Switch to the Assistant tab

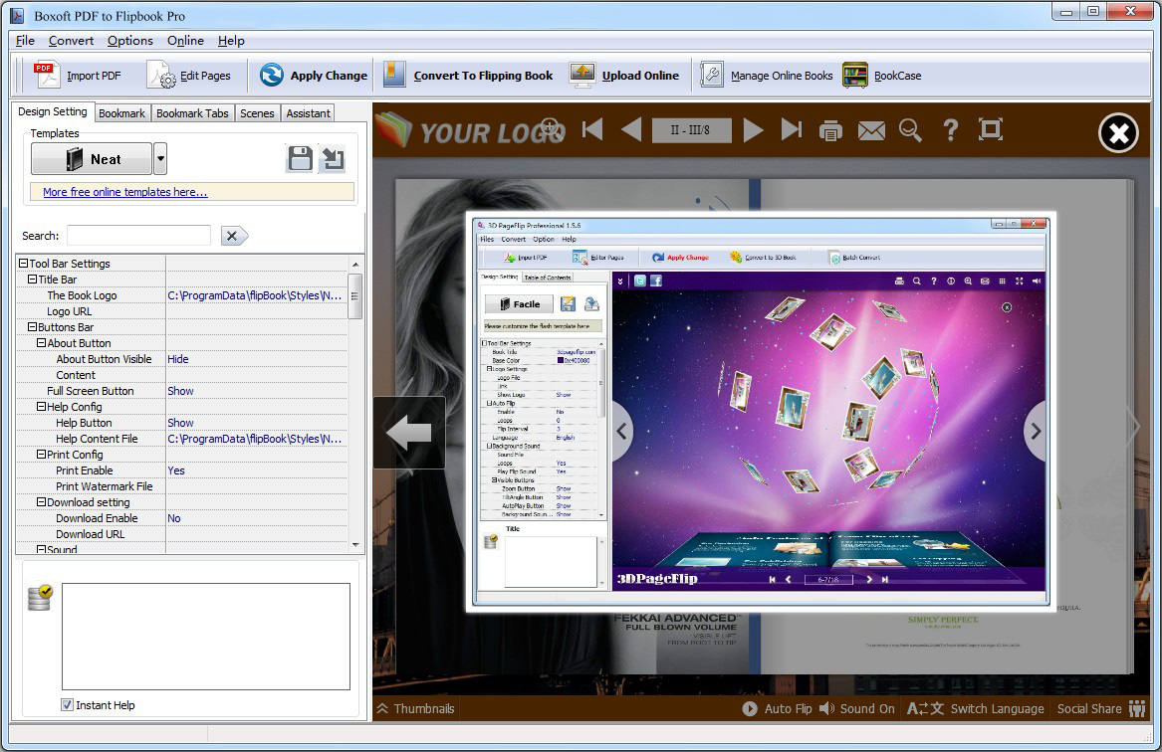[309, 113]
